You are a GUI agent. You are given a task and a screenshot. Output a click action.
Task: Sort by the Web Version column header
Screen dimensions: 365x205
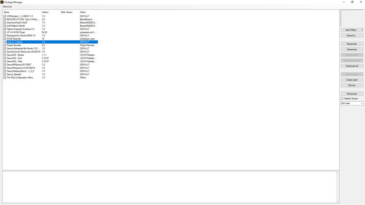(70, 12)
